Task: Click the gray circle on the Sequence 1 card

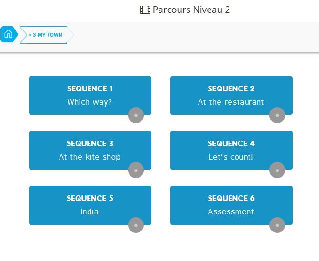Action: click(136, 115)
